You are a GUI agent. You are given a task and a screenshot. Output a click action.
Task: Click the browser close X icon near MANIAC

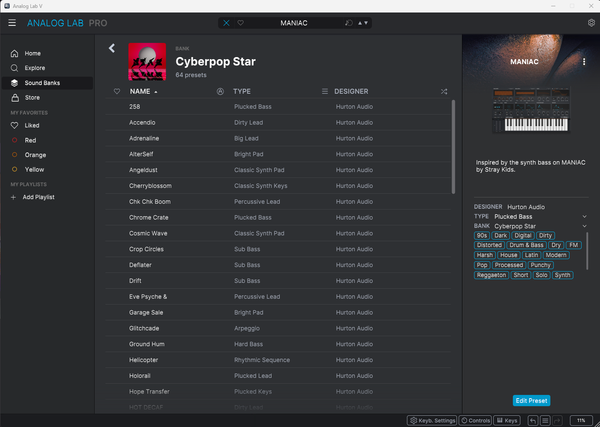click(226, 23)
